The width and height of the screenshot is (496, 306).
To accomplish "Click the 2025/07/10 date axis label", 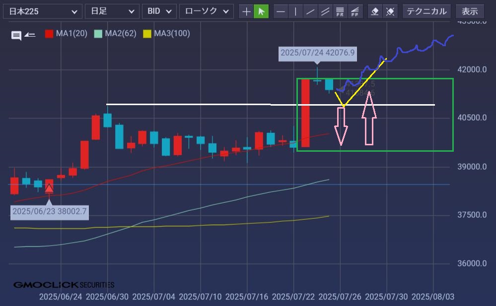I will (200, 297).
